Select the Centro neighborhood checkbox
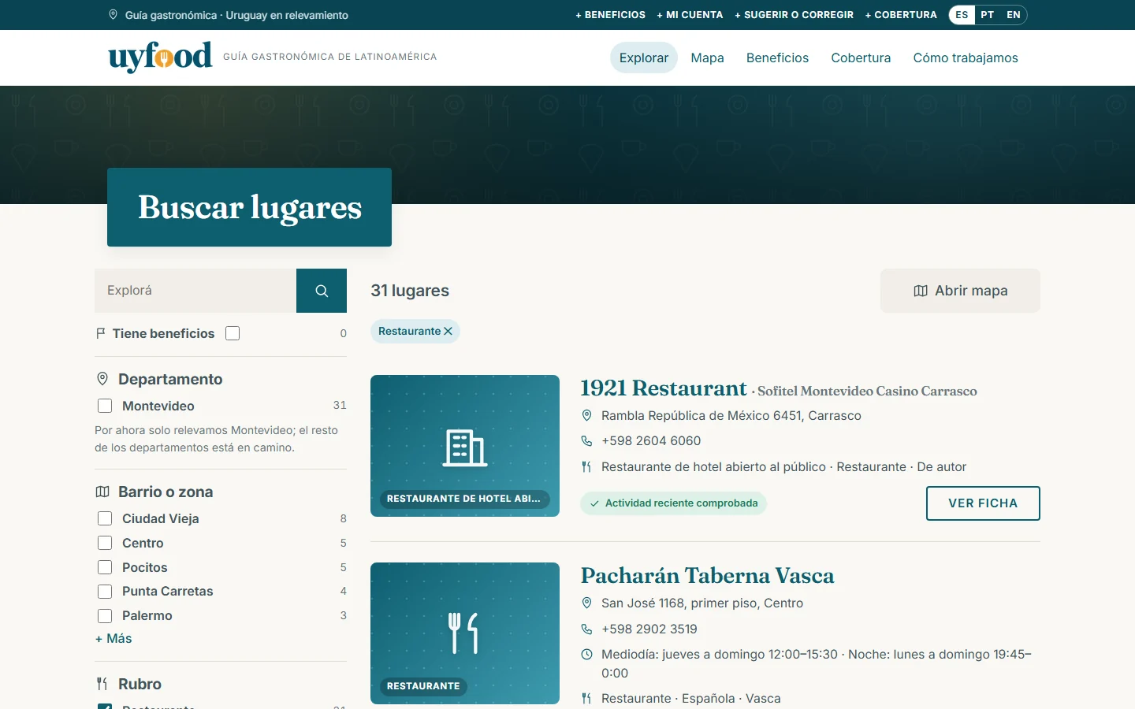 coord(105,543)
